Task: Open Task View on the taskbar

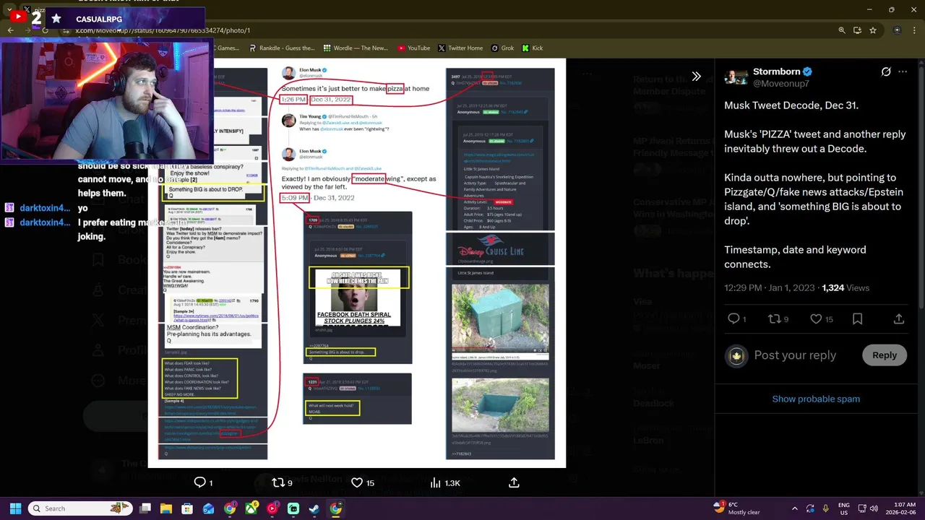Action: click(x=145, y=508)
